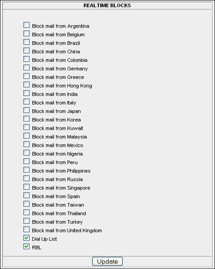Uncheck the Dial Up List option
This screenshot has width=215, height=269.
(26, 238)
